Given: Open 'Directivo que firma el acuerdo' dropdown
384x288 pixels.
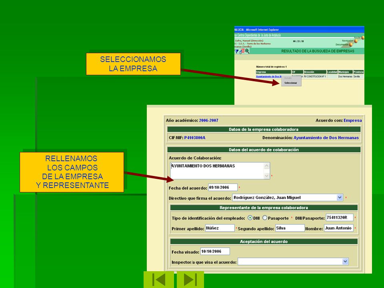Looking at the screenshot, I should [340, 197].
